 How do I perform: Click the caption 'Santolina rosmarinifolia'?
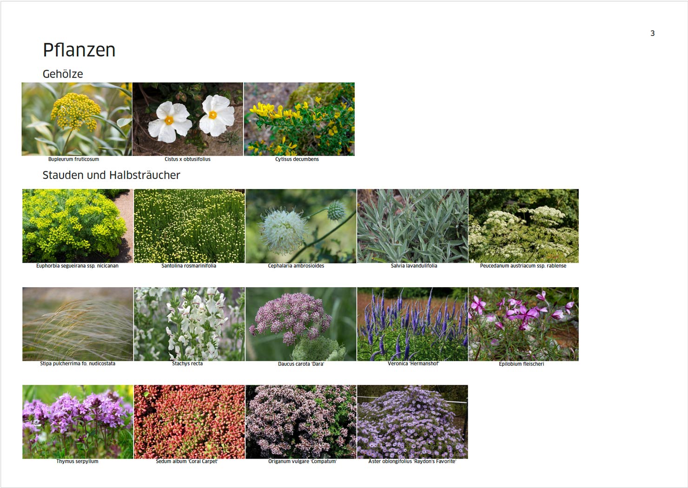pos(189,266)
